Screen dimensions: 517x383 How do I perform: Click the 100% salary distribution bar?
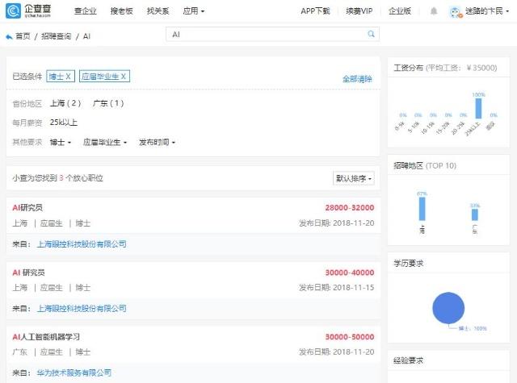click(x=478, y=108)
